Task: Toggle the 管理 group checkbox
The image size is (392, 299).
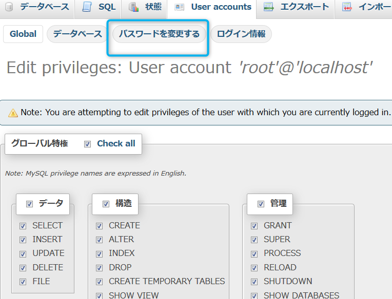Action: click(261, 204)
